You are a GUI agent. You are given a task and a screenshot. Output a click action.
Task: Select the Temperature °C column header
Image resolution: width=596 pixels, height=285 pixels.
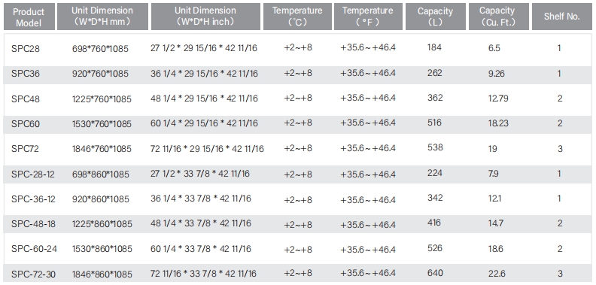coord(297,17)
